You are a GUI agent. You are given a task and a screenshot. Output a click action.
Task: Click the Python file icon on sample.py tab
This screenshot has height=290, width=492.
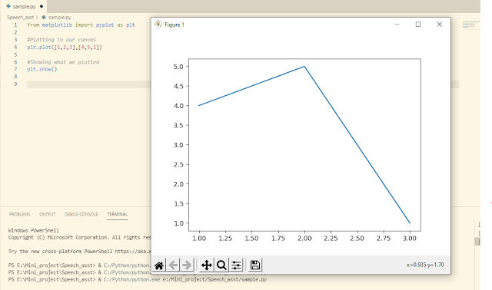(x=8, y=6)
